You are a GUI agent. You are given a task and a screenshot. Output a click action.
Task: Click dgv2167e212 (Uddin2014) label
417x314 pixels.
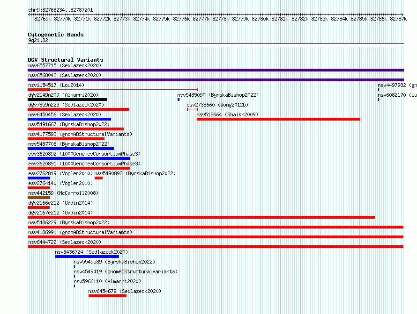click(x=60, y=213)
